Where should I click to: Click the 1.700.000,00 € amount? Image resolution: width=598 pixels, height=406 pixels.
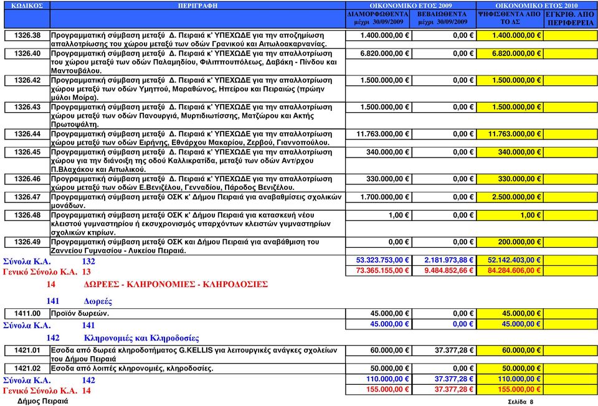tap(378, 197)
